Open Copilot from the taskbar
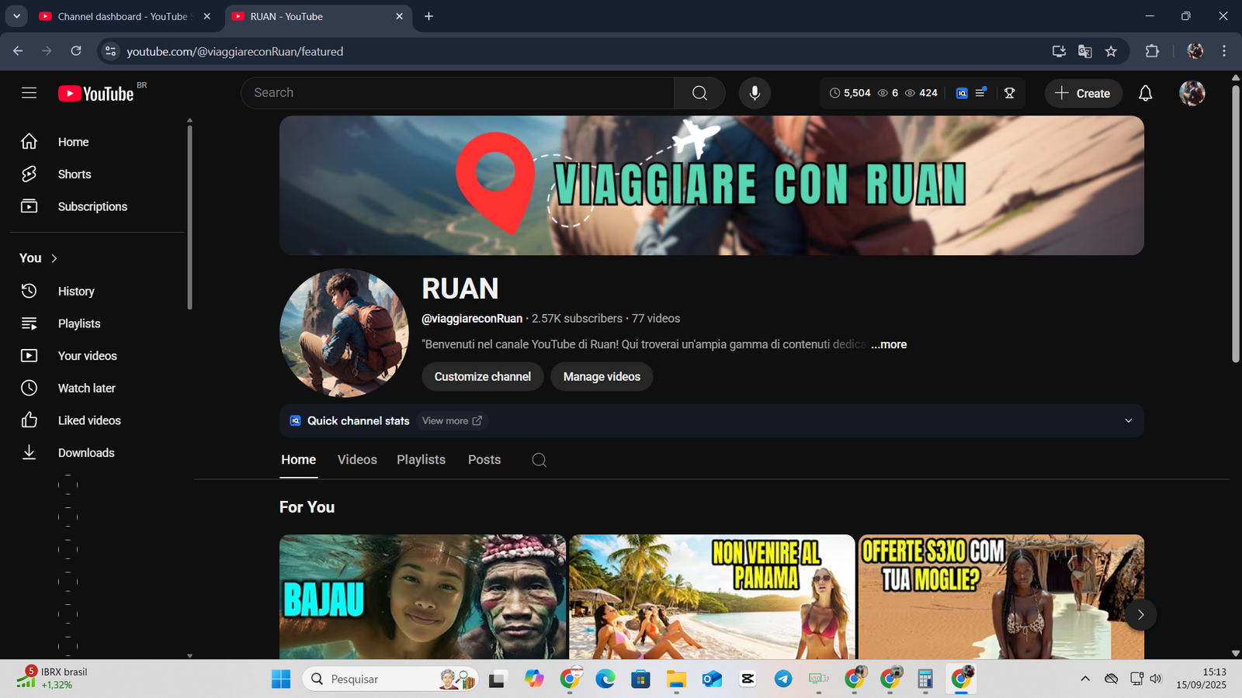 pos(534,679)
